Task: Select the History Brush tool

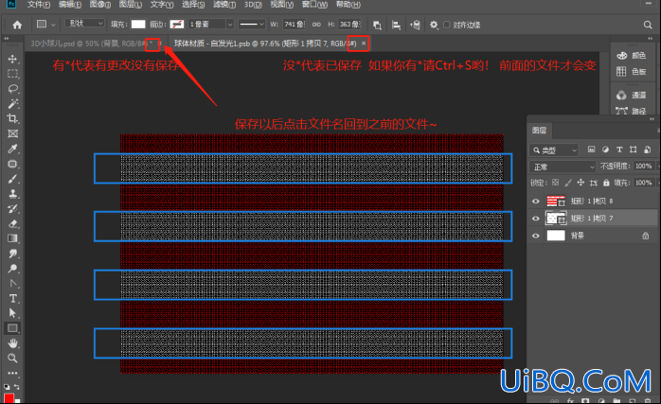Action: pyautogui.click(x=12, y=209)
